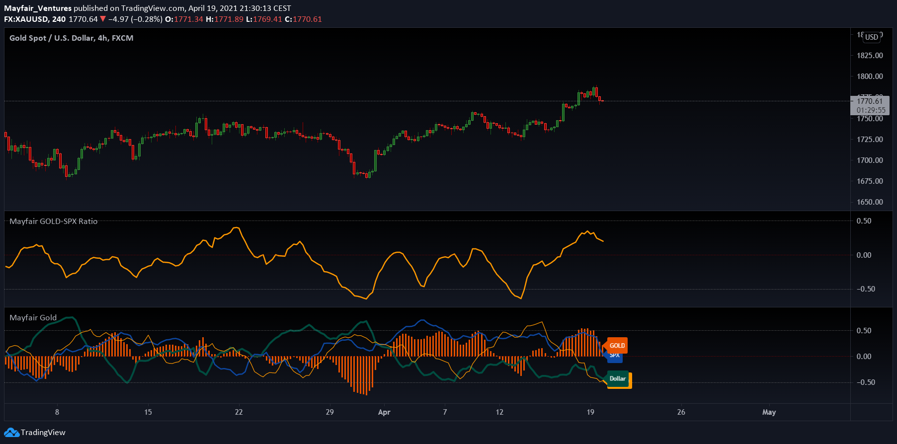The height and width of the screenshot is (444, 897).
Task: Click the TradingView cloud logo icon
Action: click(x=11, y=433)
